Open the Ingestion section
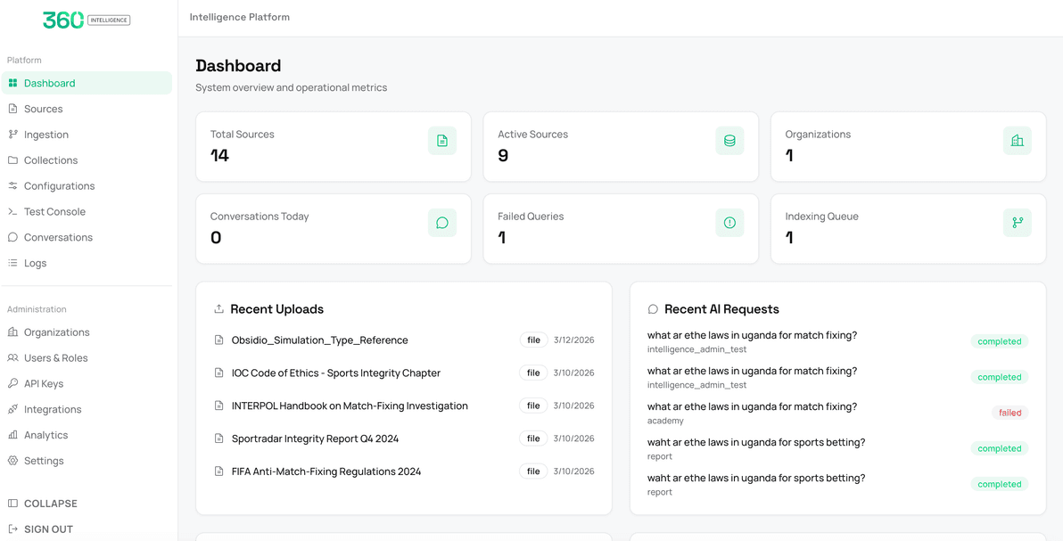The image size is (1063, 541). click(x=87, y=135)
